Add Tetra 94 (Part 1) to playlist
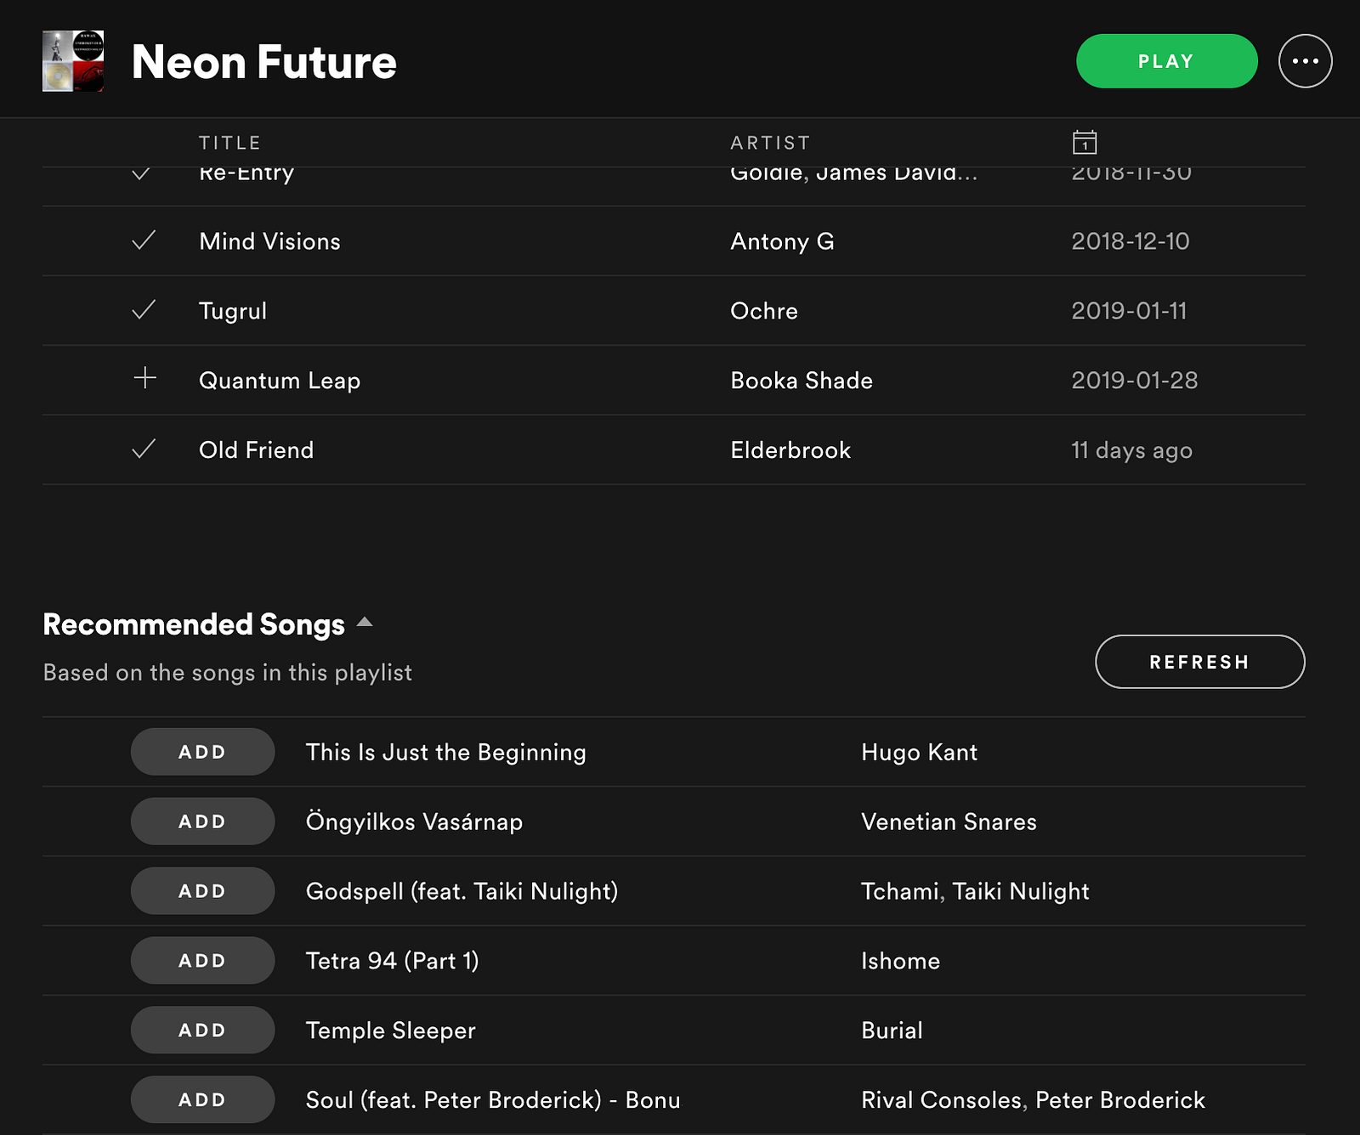The height and width of the screenshot is (1135, 1360). point(202,961)
